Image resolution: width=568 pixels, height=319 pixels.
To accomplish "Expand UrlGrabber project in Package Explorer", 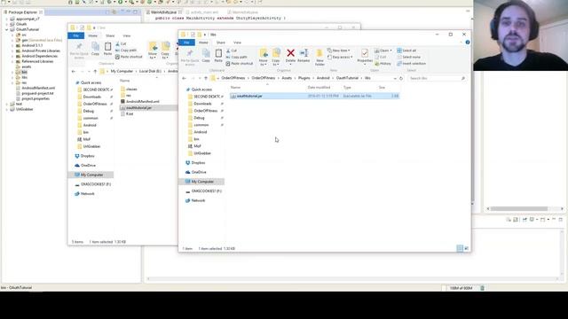I will [7, 109].
